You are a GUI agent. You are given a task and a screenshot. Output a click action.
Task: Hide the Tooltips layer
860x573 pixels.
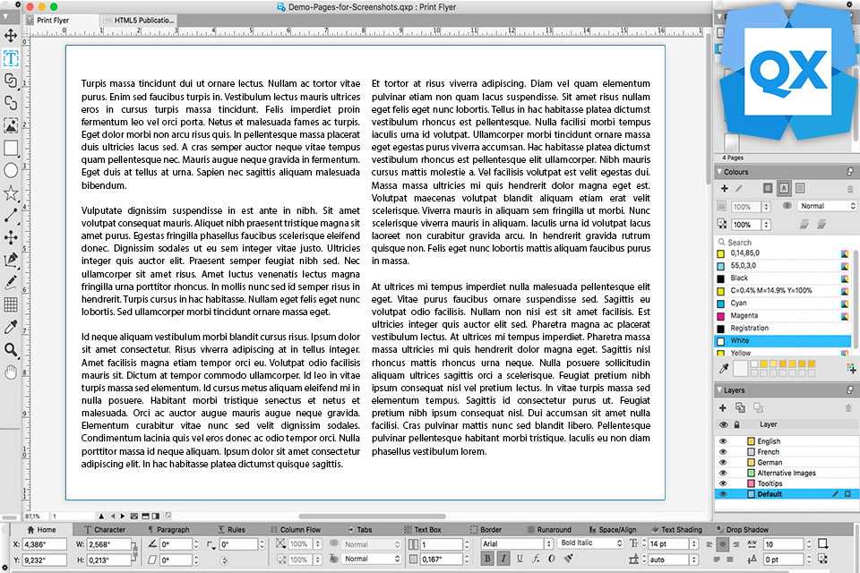pyautogui.click(x=723, y=483)
